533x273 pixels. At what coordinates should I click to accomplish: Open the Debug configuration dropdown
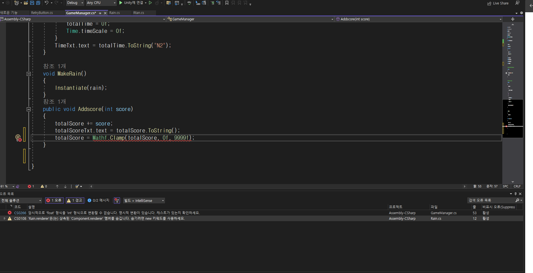tap(75, 3)
